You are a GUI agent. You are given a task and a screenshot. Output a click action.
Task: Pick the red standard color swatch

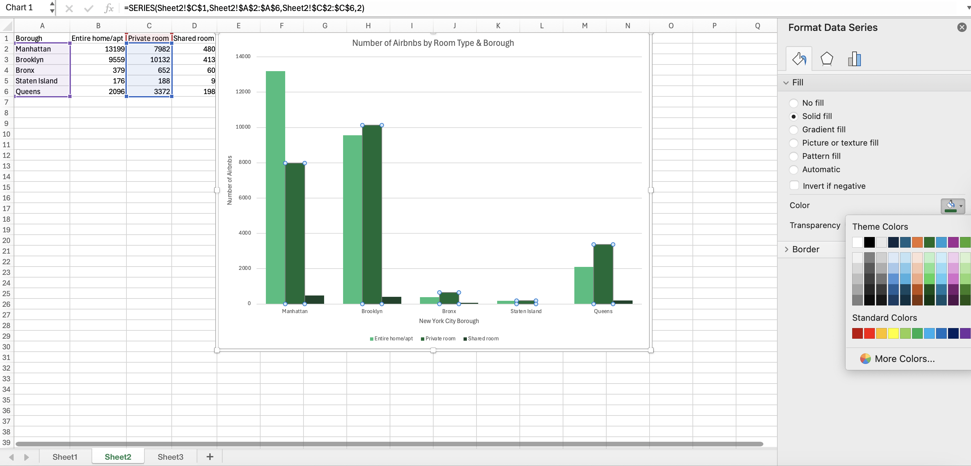[869, 333]
